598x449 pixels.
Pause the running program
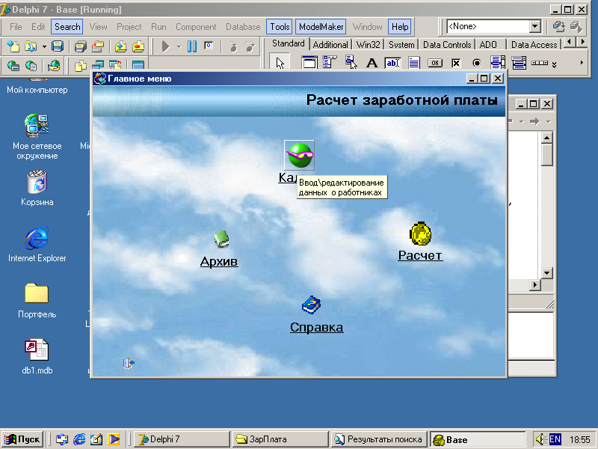(192, 46)
